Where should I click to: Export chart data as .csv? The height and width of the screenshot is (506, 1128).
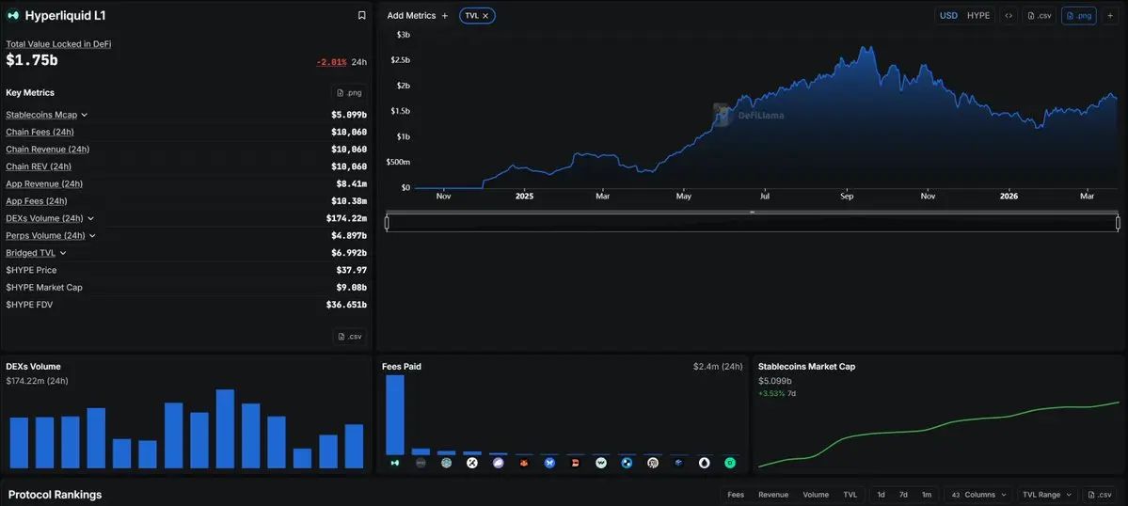coord(1040,15)
